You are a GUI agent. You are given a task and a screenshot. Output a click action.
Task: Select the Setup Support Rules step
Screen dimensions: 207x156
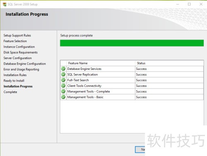point(17,36)
